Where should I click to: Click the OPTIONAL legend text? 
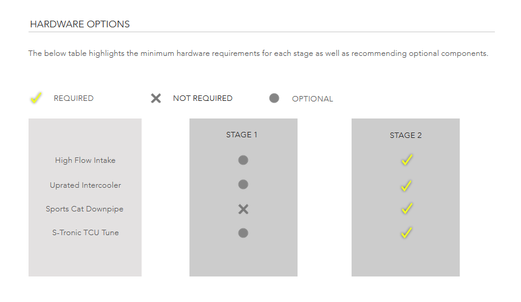[312, 99]
